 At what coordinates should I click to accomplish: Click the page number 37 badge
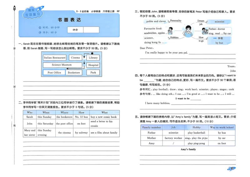point(232,169)
